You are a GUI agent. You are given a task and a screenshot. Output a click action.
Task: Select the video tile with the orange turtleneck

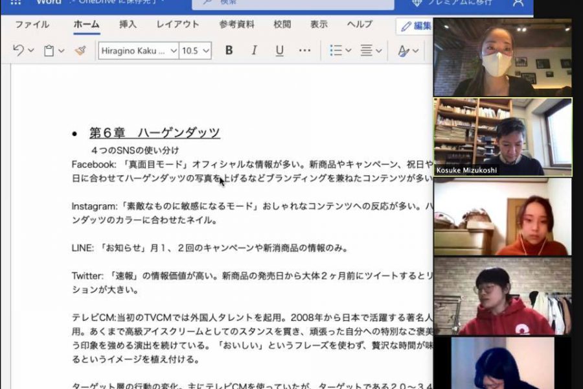[503, 217]
